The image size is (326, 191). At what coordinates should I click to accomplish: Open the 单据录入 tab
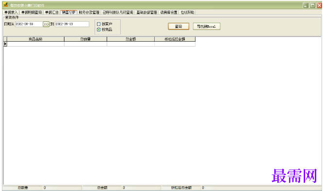pyautogui.click(x=11, y=13)
